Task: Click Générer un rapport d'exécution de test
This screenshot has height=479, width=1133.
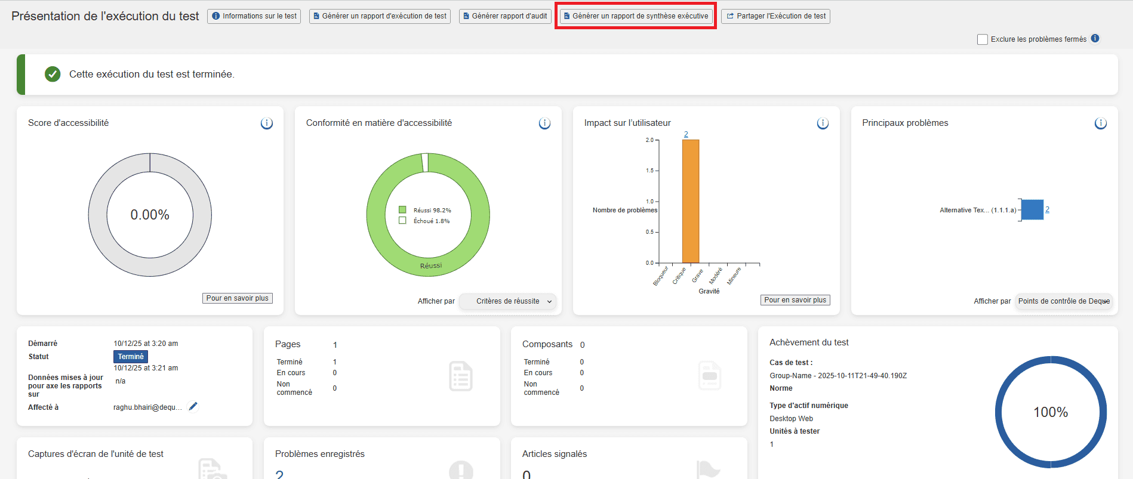Action: (380, 16)
